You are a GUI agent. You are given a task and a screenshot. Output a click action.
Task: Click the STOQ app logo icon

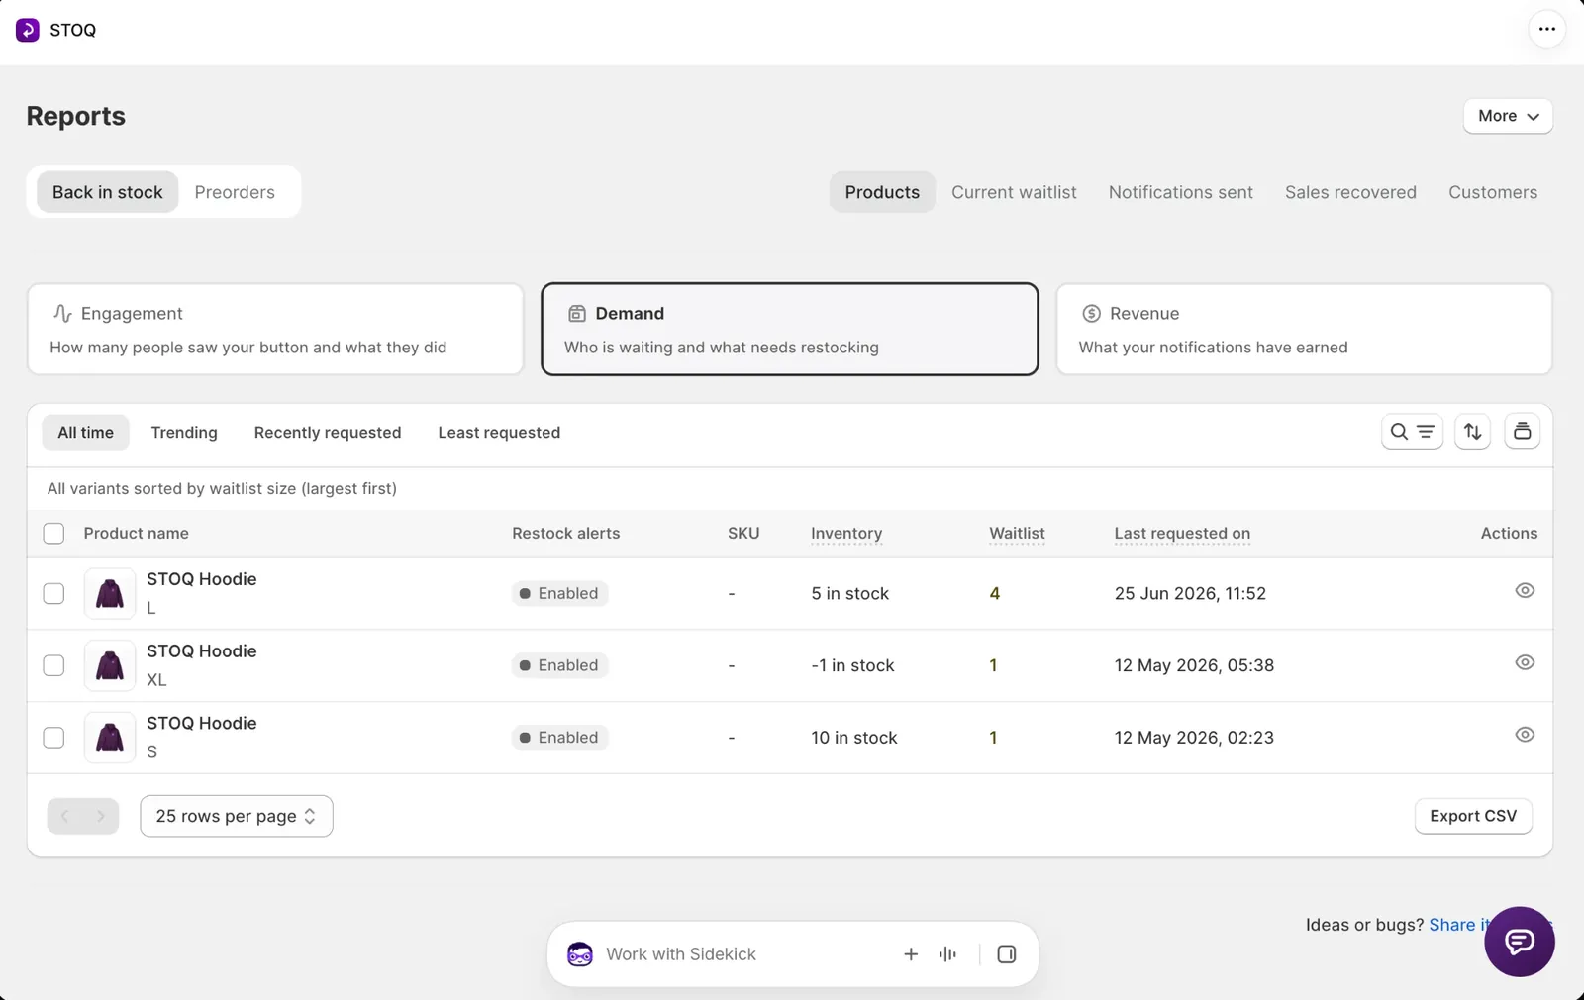pos(28,30)
